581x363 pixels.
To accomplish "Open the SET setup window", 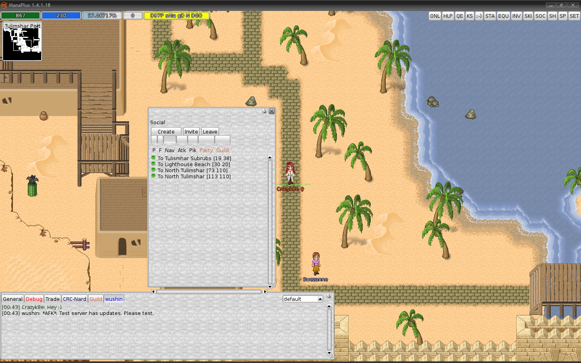I will coord(574,16).
